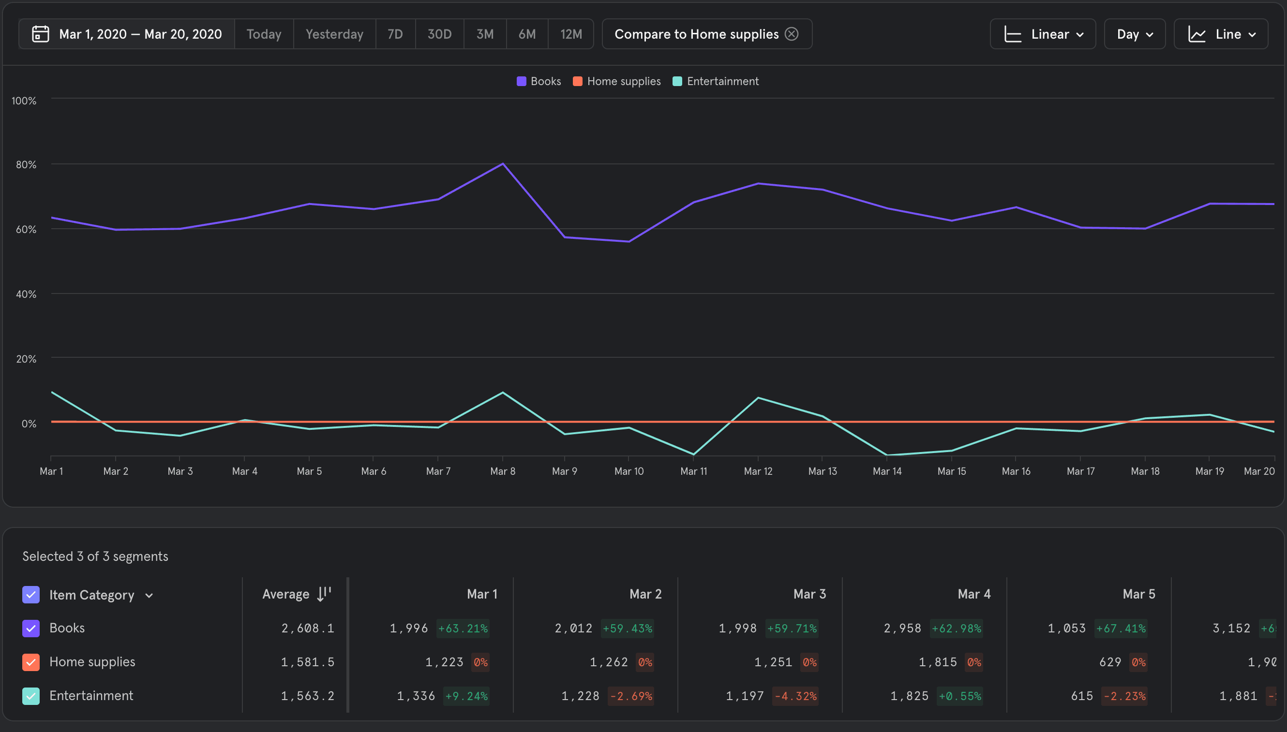1287x732 pixels.
Task: Open the Linear scale dropdown
Action: pyautogui.click(x=1080, y=34)
